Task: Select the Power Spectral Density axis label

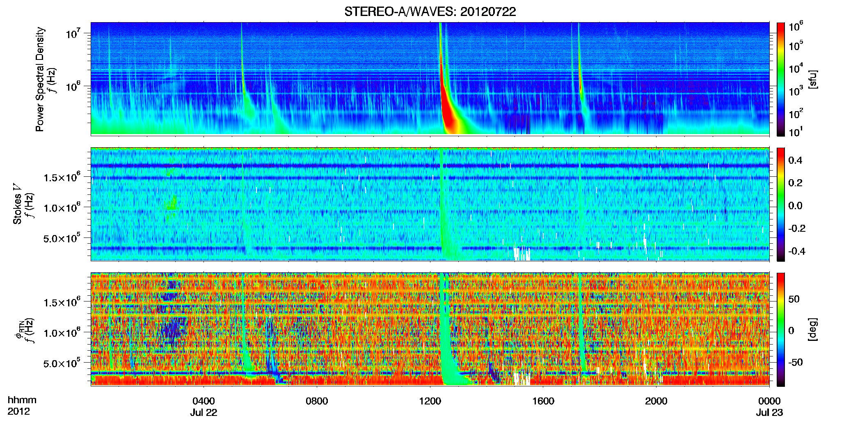Action: click(x=40, y=79)
